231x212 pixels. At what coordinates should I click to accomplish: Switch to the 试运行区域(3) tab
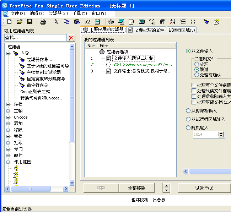(181, 30)
